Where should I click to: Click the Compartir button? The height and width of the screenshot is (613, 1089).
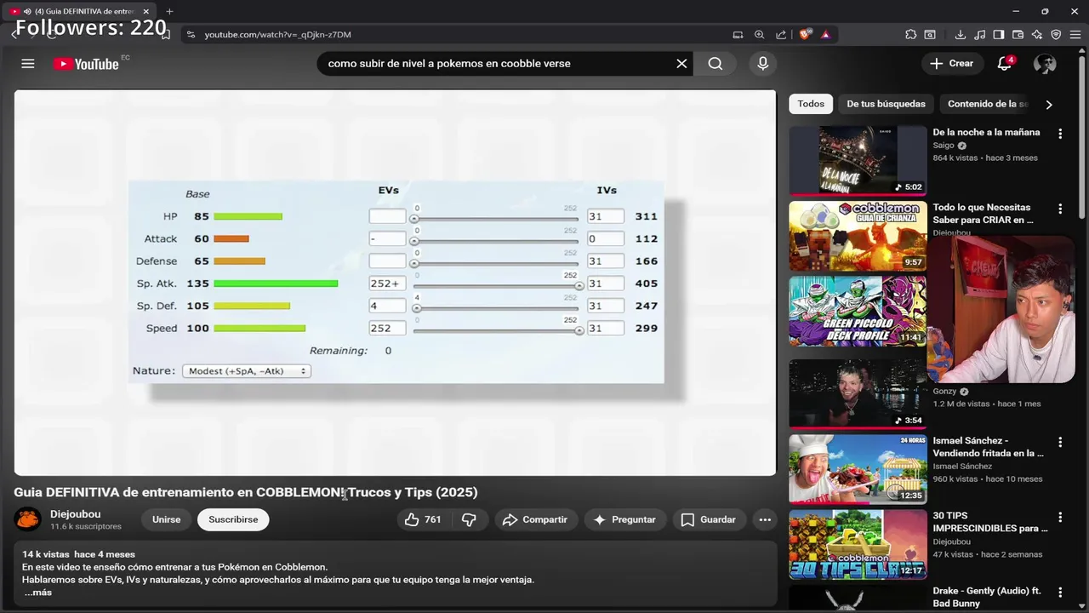pos(534,519)
